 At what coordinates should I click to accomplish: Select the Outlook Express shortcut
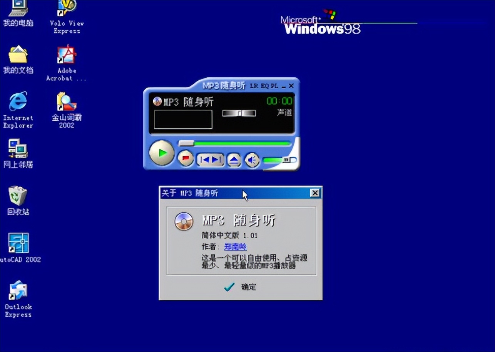tap(18, 299)
